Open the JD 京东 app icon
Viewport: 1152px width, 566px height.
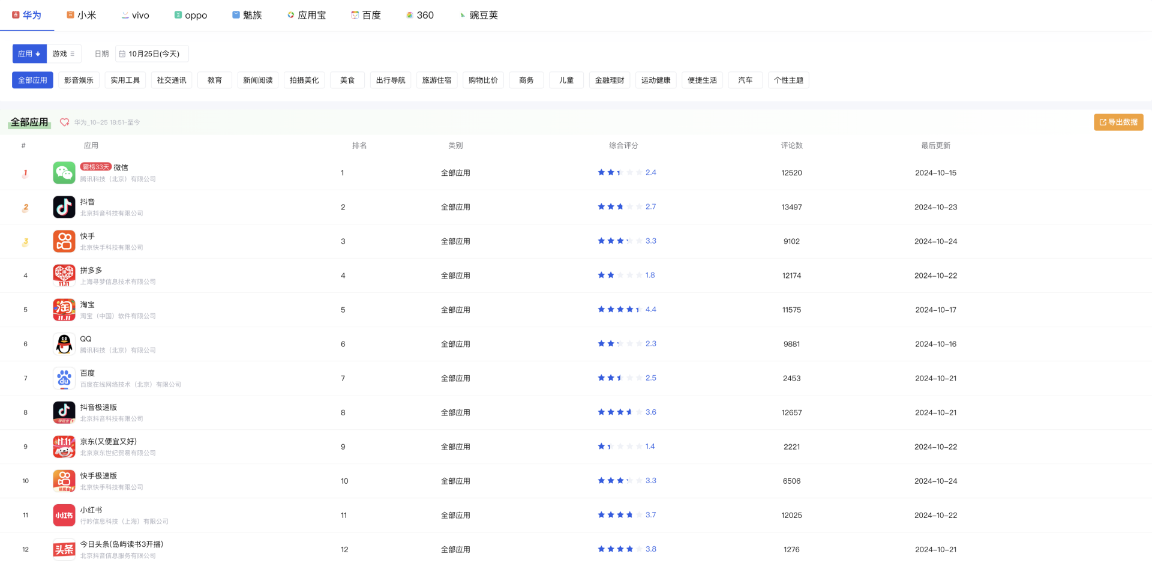tap(64, 447)
